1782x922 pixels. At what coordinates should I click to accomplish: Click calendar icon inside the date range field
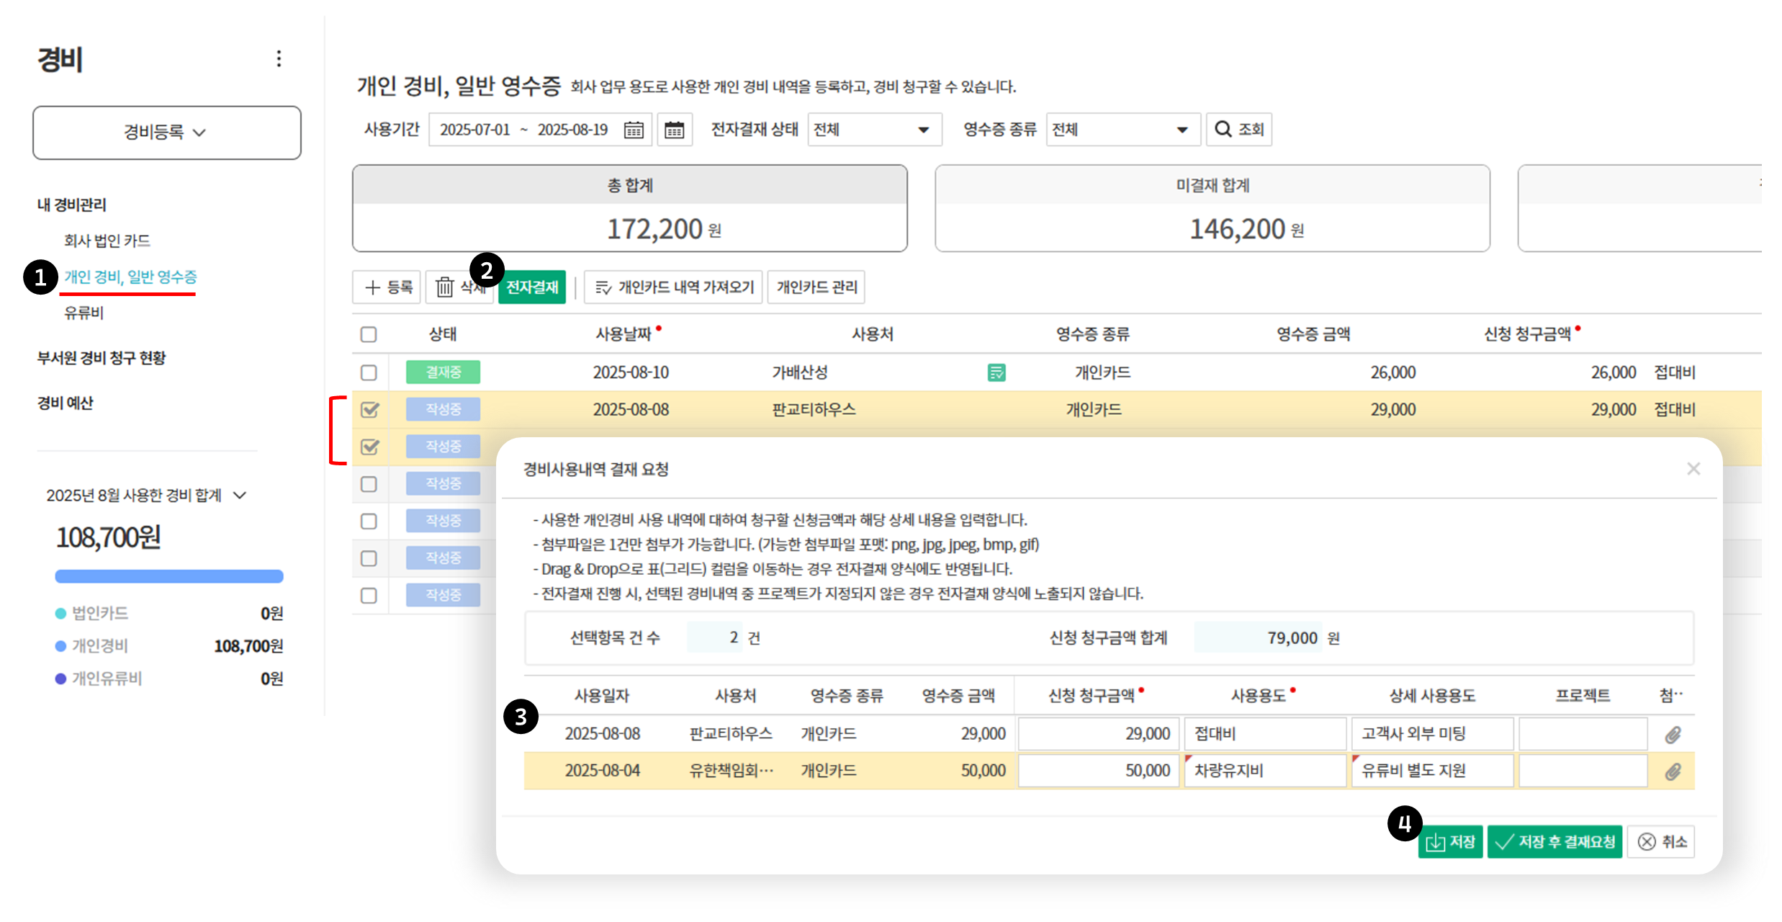click(634, 130)
